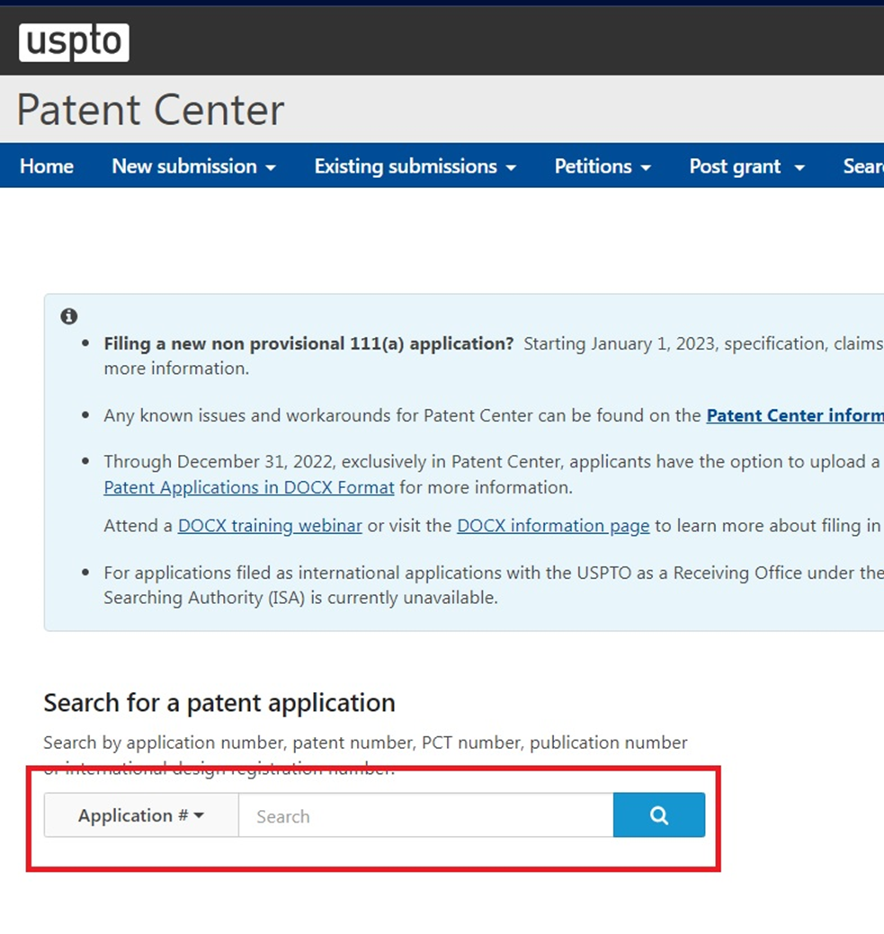
Task: Click the Search for a patent application heading
Action: (x=219, y=703)
